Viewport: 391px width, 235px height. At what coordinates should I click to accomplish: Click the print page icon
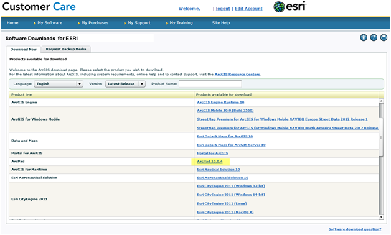[384, 37]
